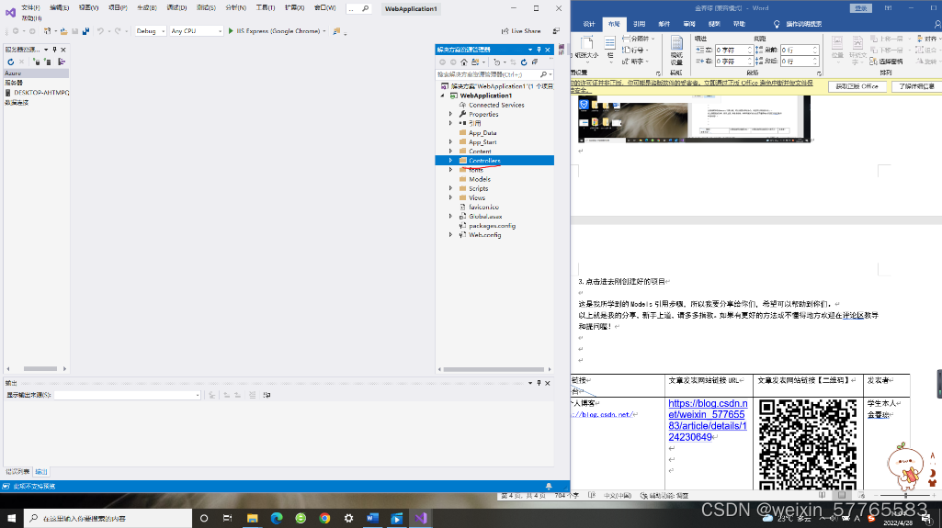Open Google Chrome from the taskbar

point(324,518)
